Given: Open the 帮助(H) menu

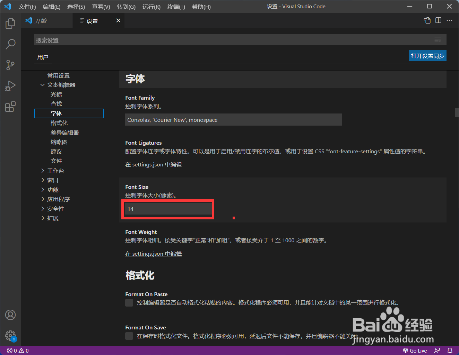Looking at the screenshot, I should pos(201,7).
